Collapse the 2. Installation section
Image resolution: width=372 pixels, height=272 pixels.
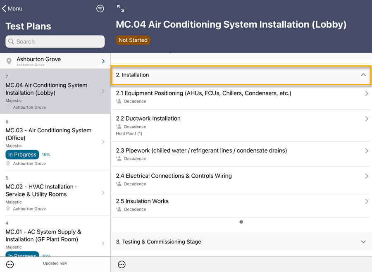point(363,75)
